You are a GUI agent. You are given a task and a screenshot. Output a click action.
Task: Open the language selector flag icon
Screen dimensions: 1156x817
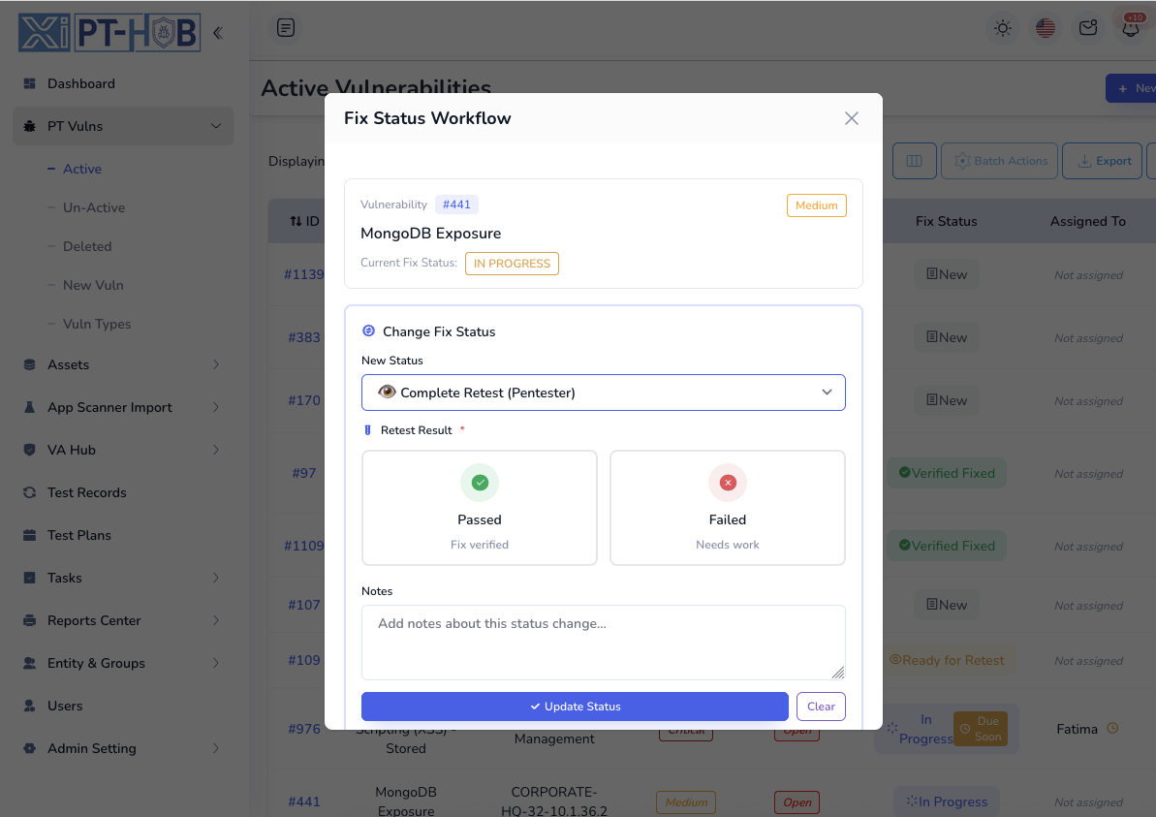[x=1046, y=28]
